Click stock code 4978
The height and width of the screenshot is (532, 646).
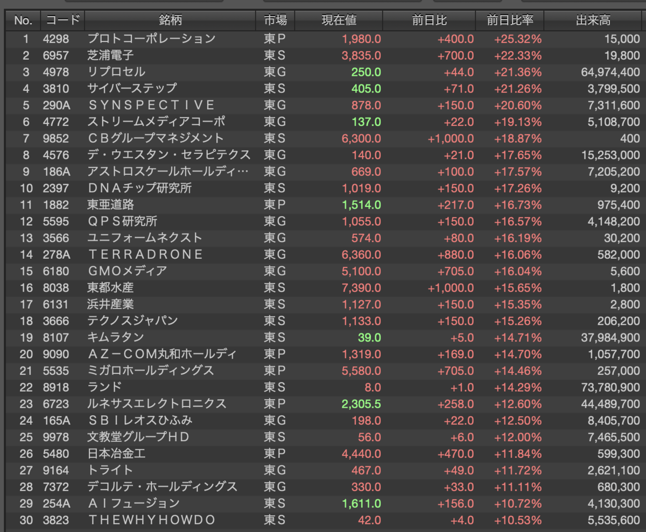point(56,72)
